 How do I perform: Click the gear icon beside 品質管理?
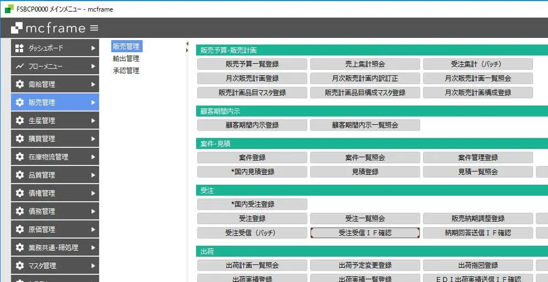(x=20, y=175)
